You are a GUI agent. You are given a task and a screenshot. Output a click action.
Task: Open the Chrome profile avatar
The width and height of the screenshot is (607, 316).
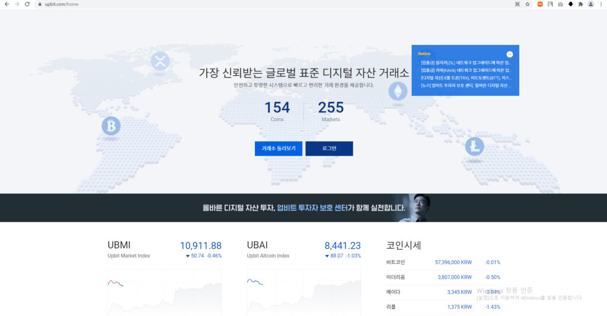[x=591, y=4]
